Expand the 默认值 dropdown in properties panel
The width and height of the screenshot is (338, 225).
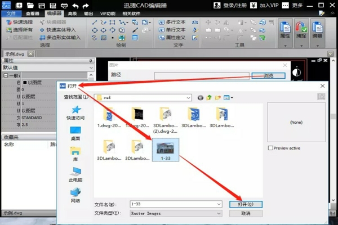(91, 68)
